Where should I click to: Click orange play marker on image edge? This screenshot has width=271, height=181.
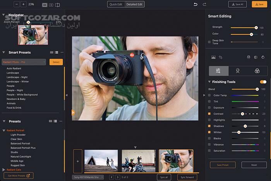(73, 113)
